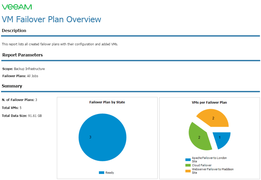Click the Ready legend label
The image size is (261, 180).
pos(110,173)
